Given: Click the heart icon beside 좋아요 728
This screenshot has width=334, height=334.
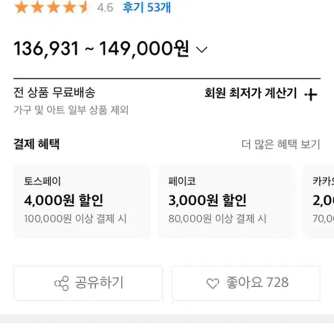Looking at the screenshot, I should click(x=213, y=283).
